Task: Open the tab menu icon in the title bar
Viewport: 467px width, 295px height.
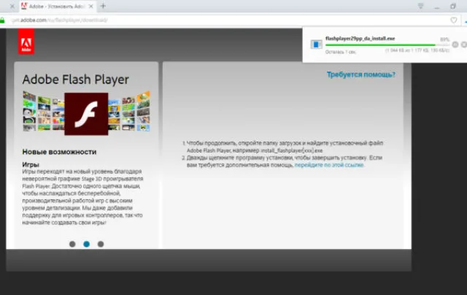Action: point(420,6)
